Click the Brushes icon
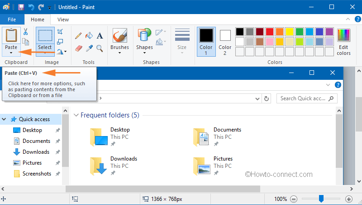The image size is (362, 205). coord(120,35)
